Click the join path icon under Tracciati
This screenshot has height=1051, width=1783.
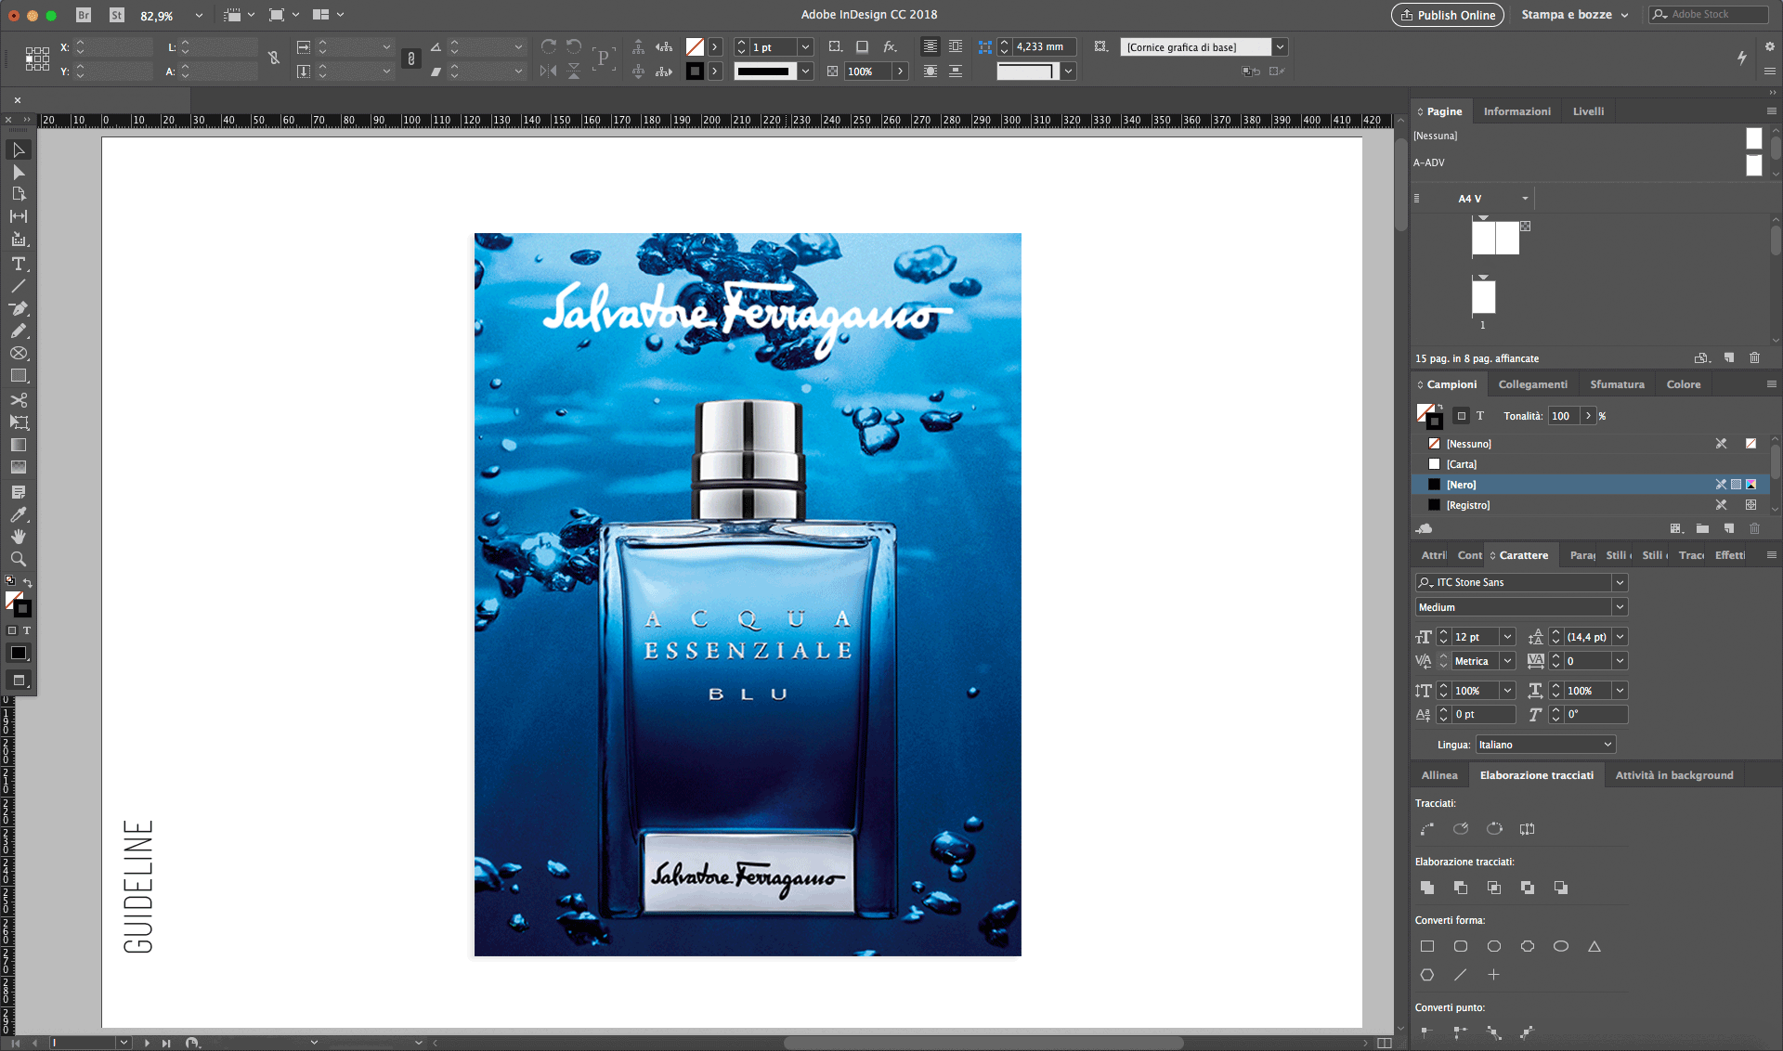click(1427, 829)
